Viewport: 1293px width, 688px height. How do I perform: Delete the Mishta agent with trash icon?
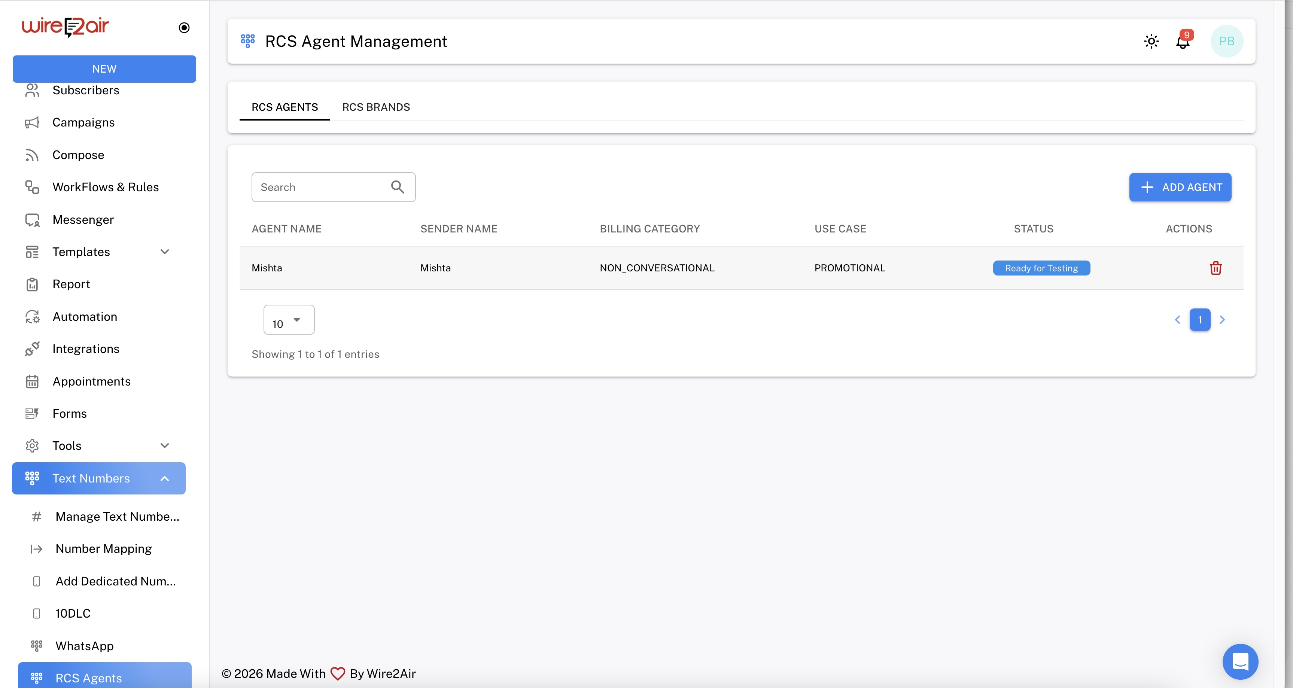pos(1215,268)
